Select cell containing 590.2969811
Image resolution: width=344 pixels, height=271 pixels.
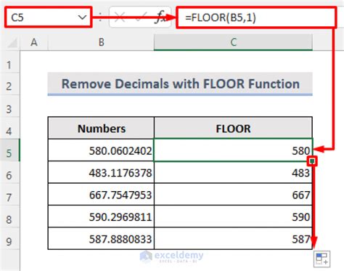pyautogui.click(x=101, y=217)
